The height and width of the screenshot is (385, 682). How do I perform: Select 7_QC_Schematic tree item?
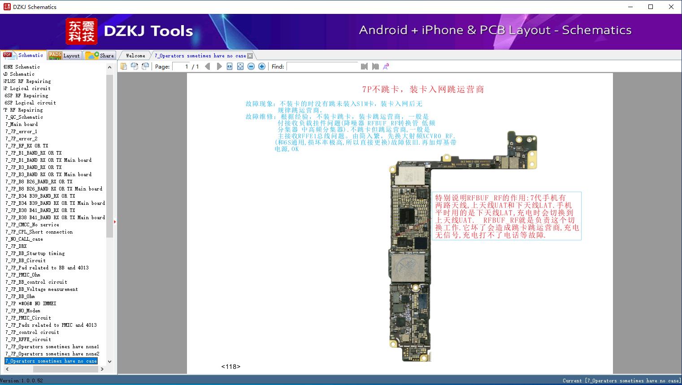point(24,117)
